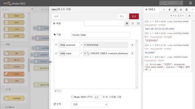Image resolution: width=195 pixels, height=109 pixels.
Task: Open node settings gear icon in editor
Action: coord(127,23)
